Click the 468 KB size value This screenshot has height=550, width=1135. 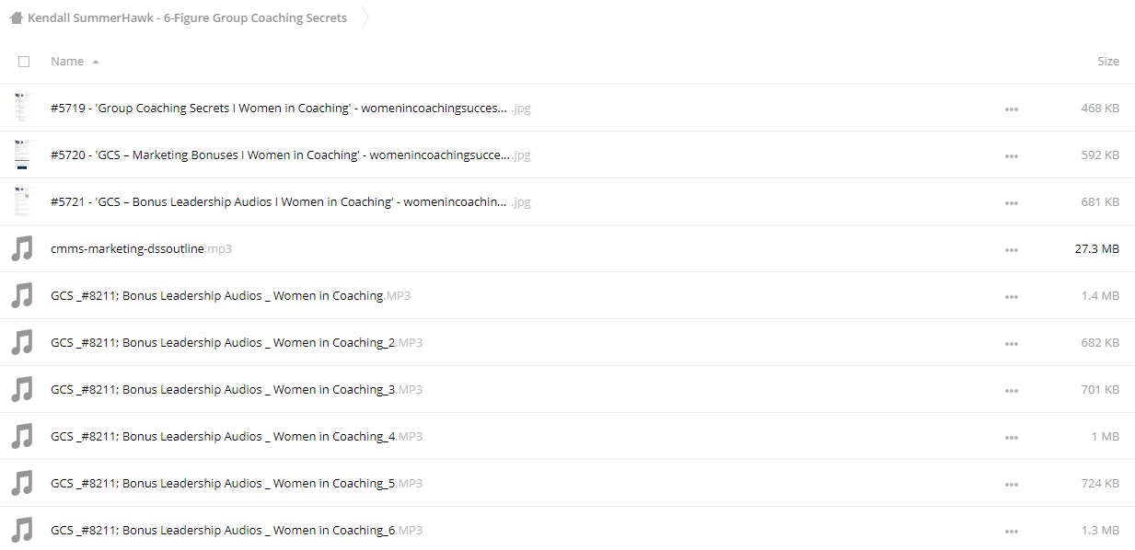point(1100,109)
